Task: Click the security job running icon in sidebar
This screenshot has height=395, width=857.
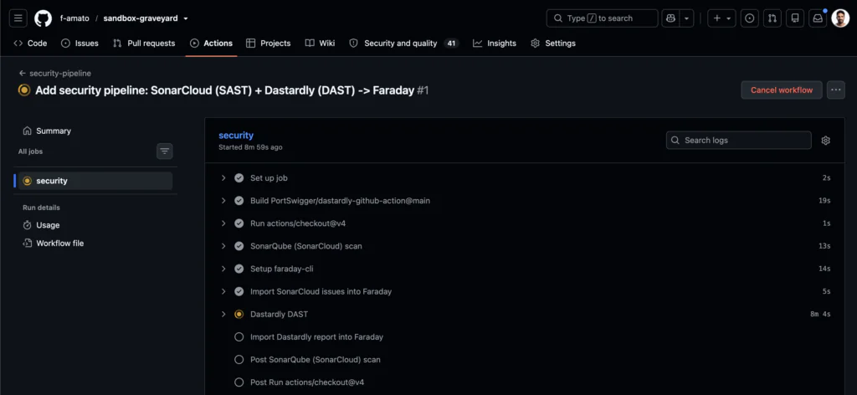Action: (x=28, y=181)
